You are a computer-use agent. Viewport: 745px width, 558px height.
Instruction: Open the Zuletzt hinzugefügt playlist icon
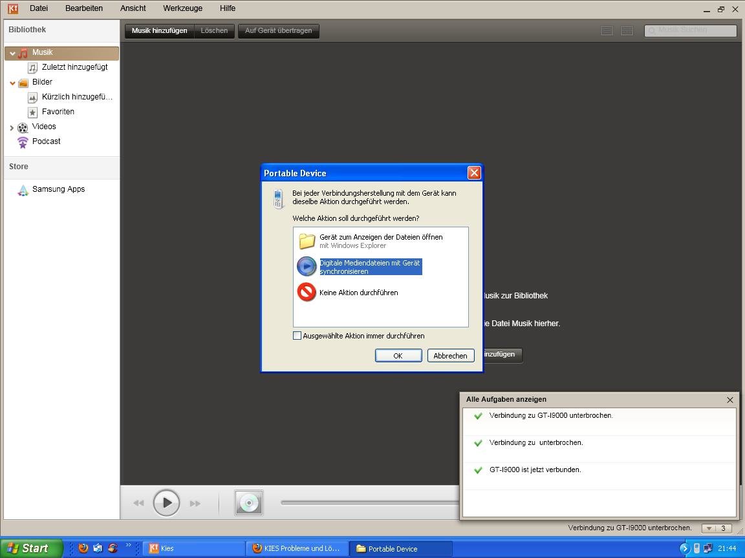[x=32, y=68]
